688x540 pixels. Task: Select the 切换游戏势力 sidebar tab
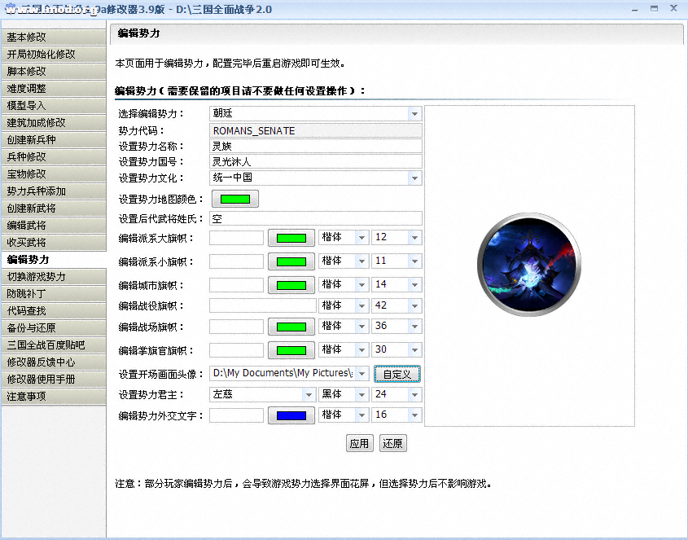[53, 277]
